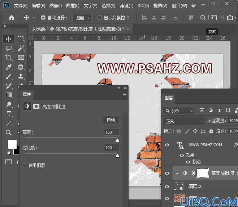This screenshot has height=207, width=238.
Task: Collapse the toolbox double arrows
Action: click(x=5, y=26)
